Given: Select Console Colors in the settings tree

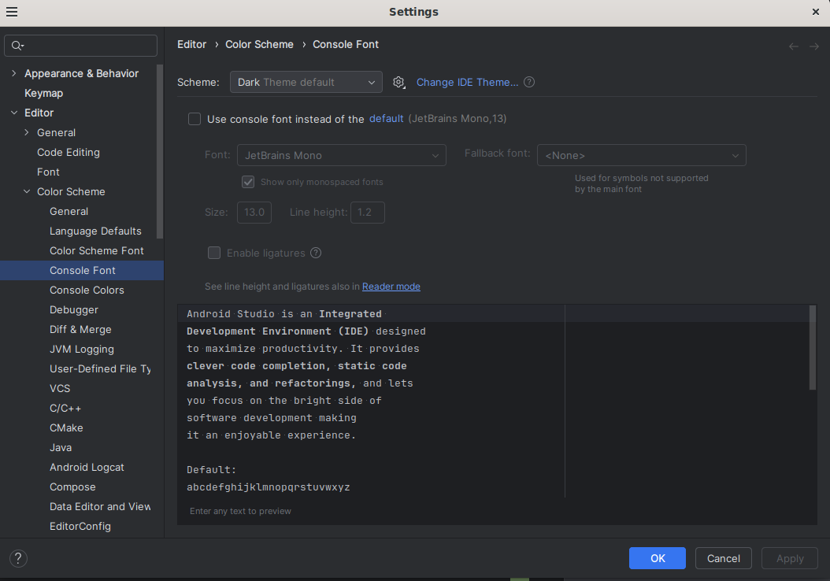Looking at the screenshot, I should (x=87, y=290).
